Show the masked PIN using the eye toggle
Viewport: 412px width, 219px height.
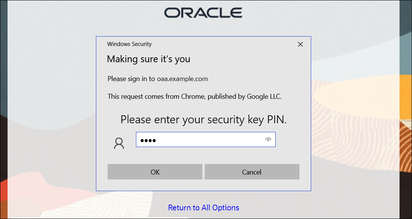coord(268,139)
